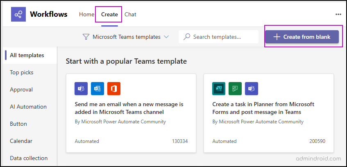
Task: Select All templates category
Action: pyautogui.click(x=30, y=55)
